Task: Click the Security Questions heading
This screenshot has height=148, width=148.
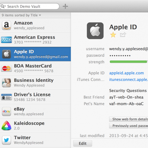Action: [x=128, y=91]
